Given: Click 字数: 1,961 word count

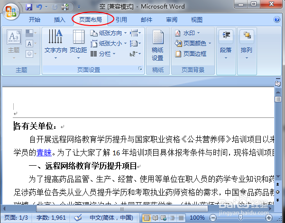Looking at the screenshot, I should click(x=51, y=217).
